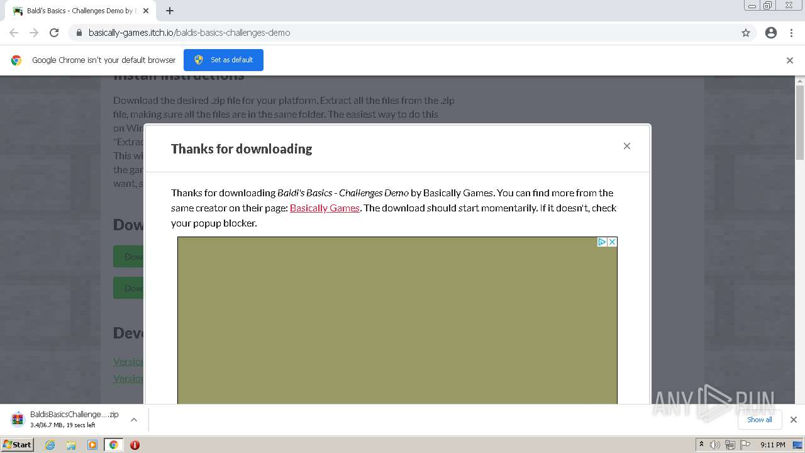
Task: Click the Chrome taskbar icon
Action: coord(113,445)
